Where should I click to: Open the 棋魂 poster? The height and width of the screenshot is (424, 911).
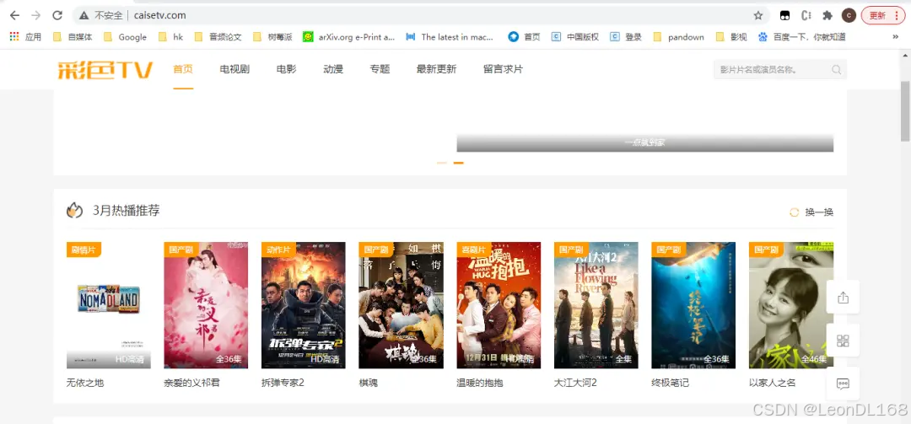(x=401, y=305)
